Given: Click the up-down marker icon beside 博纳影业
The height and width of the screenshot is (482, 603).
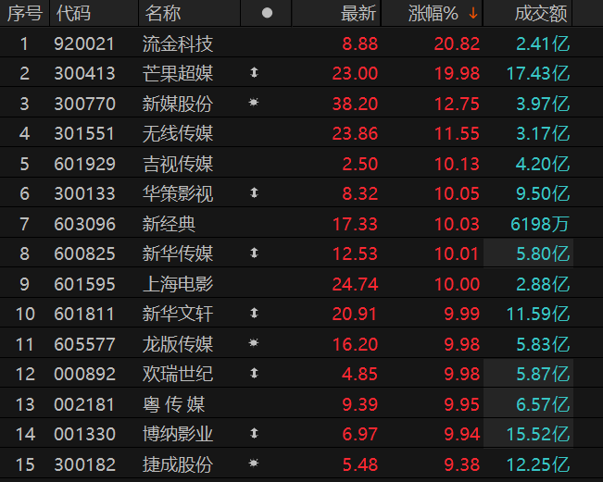Looking at the screenshot, I should coord(254,433).
